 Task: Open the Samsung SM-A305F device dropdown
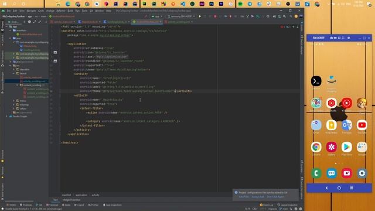[x=181, y=16]
